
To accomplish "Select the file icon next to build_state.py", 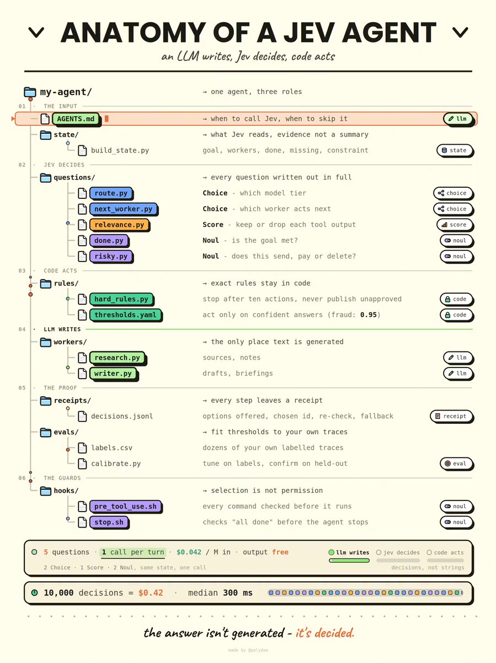I will tap(82, 150).
